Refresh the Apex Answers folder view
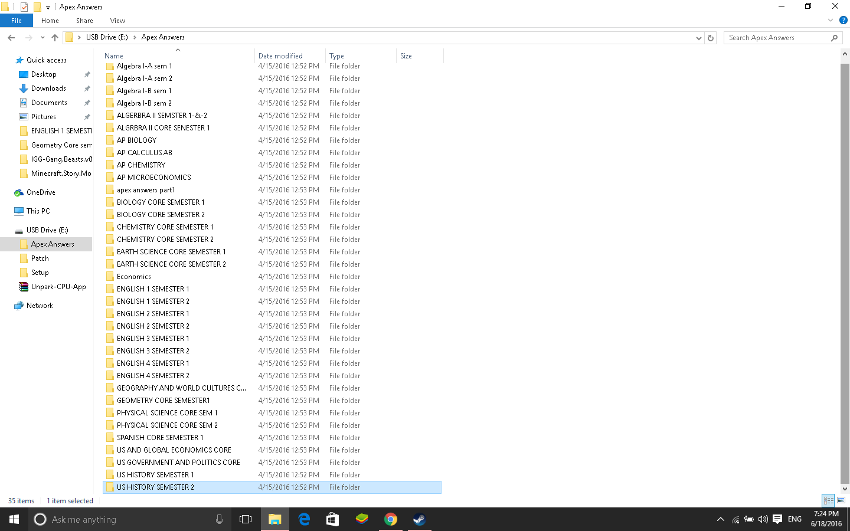 pos(711,38)
